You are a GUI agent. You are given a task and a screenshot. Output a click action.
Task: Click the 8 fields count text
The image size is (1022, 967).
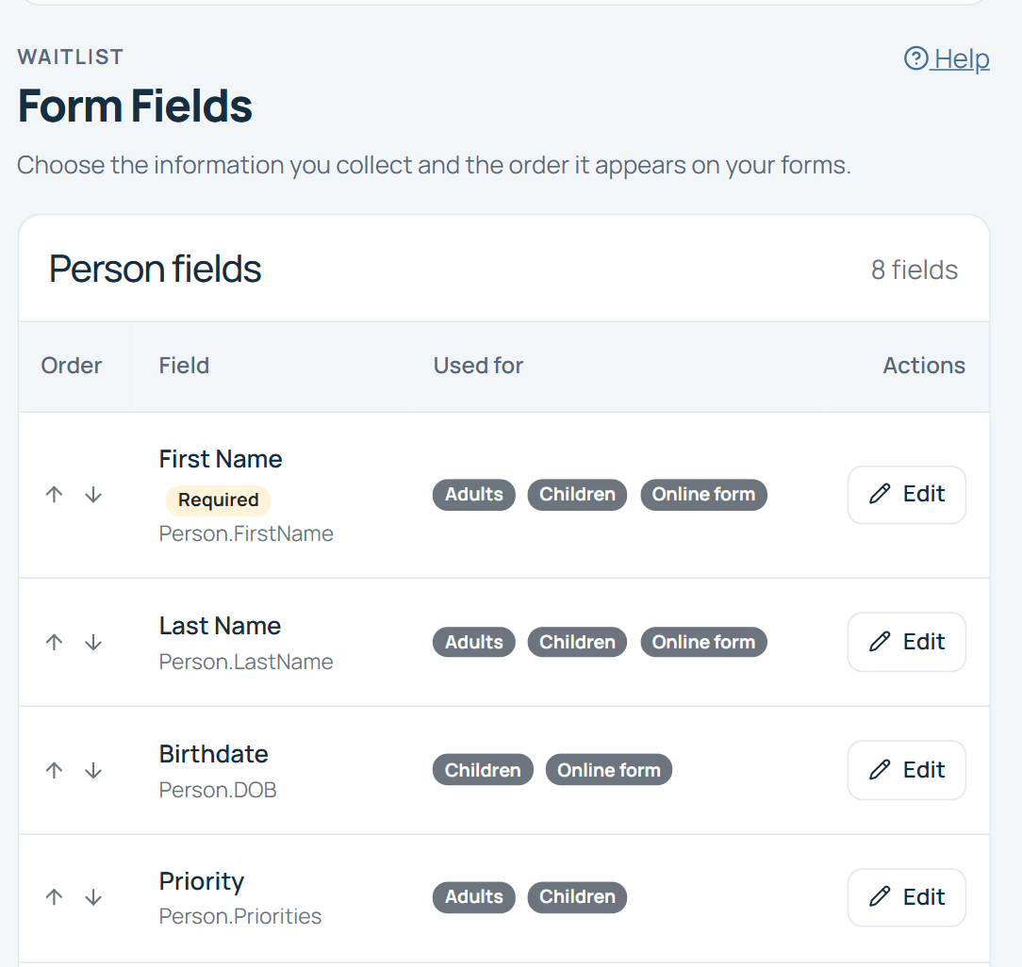click(915, 270)
